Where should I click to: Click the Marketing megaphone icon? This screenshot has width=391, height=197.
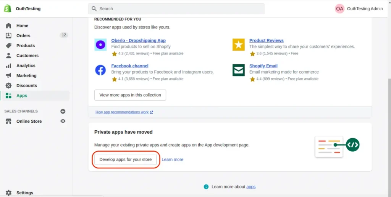coord(8,75)
